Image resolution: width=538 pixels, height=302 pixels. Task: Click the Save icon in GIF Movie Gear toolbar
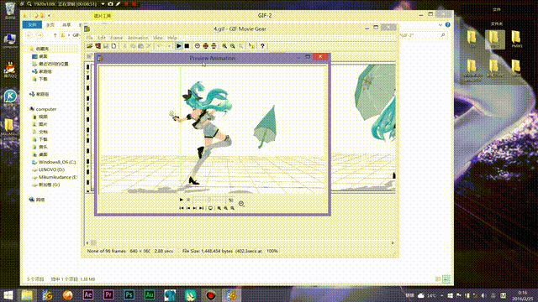tap(106, 46)
